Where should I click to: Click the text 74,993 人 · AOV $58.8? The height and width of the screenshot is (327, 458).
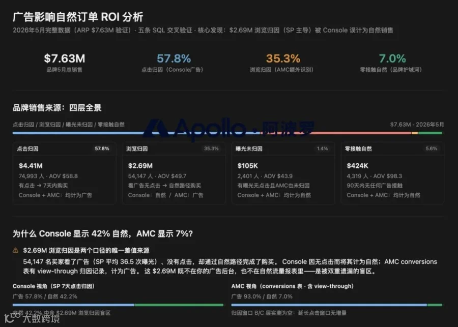(x=48, y=176)
